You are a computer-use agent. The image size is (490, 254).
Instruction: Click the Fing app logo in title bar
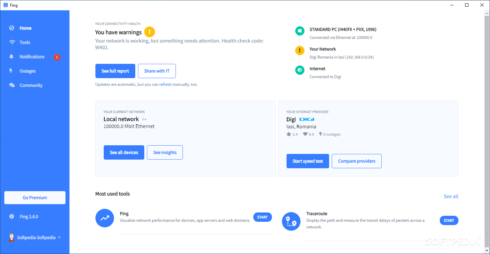(x=5, y=5)
